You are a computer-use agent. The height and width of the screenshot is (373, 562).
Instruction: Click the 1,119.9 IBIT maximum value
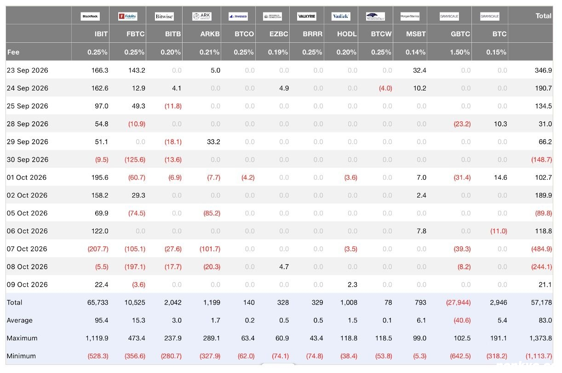point(97,339)
